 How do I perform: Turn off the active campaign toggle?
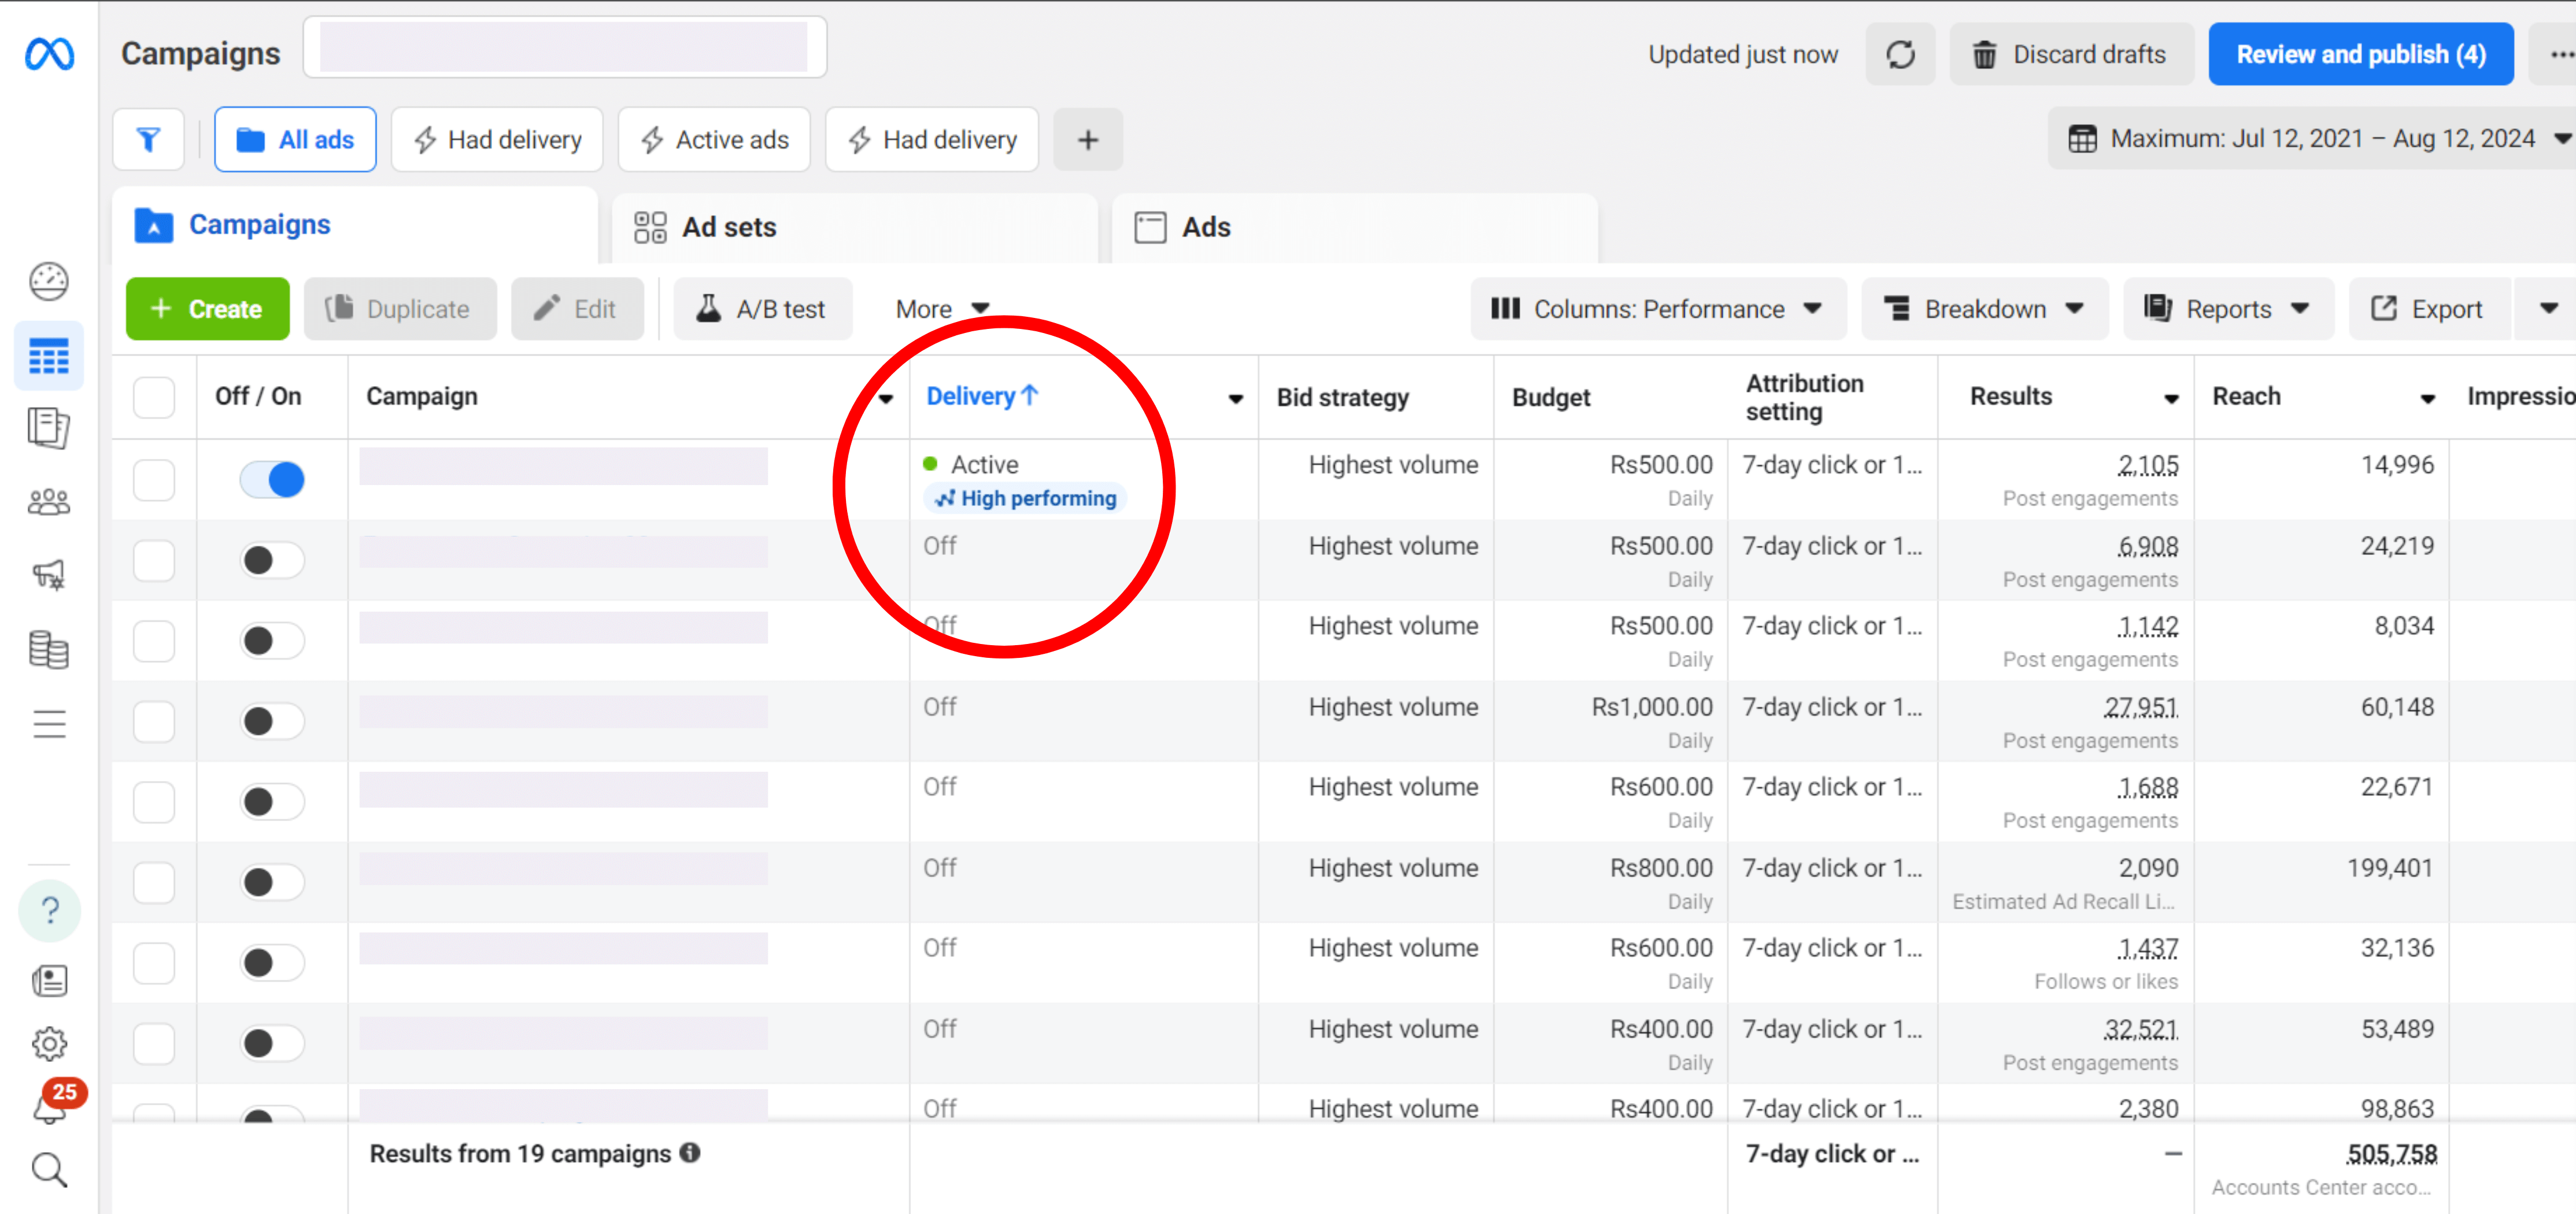pos(272,480)
